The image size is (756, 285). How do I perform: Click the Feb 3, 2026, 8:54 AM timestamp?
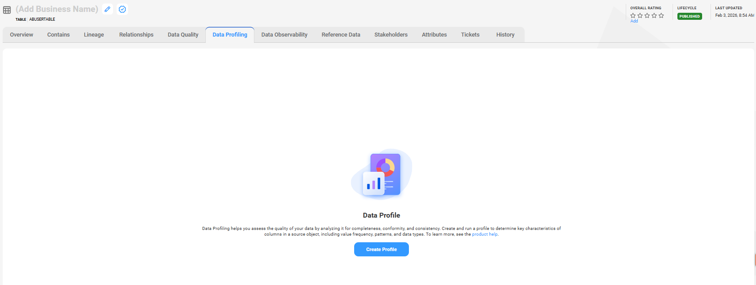(735, 15)
